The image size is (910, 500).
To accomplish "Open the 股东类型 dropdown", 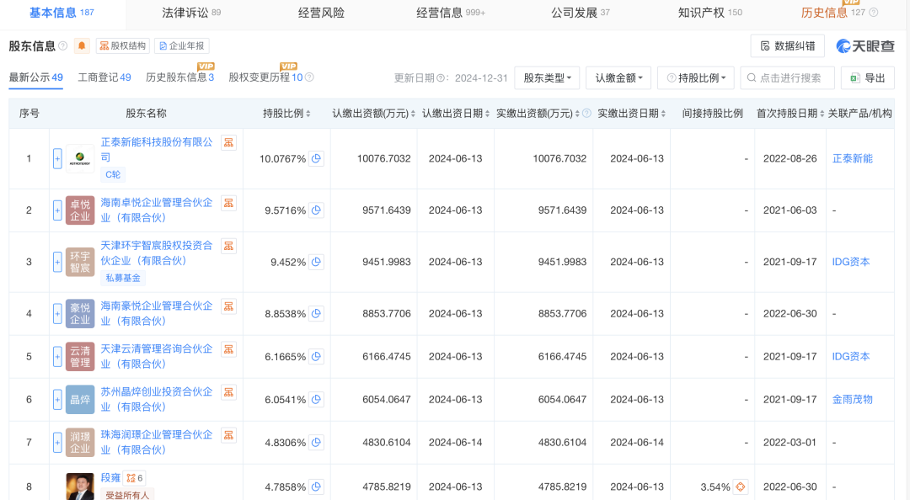I will pyautogui.click(x=547, y=77).
